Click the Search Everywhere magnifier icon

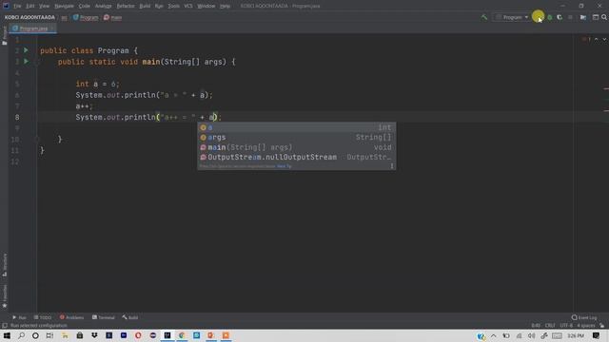tap(604, 17)
